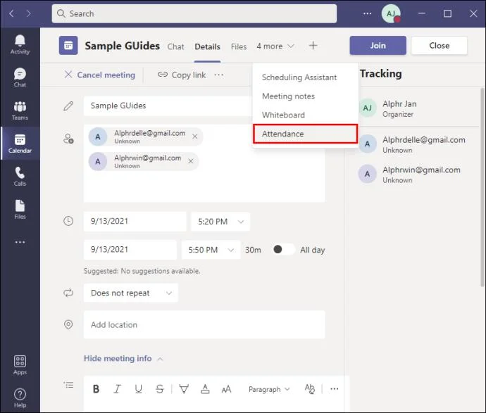Edit the Sample GUides title field
Image resolution: width=486 pixels, height=413 pixels.
coord(168,106)
